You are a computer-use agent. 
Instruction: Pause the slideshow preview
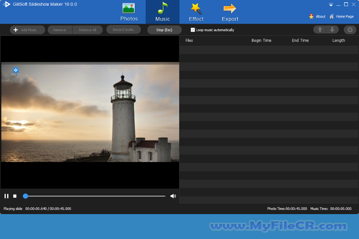tap(6, 196)
